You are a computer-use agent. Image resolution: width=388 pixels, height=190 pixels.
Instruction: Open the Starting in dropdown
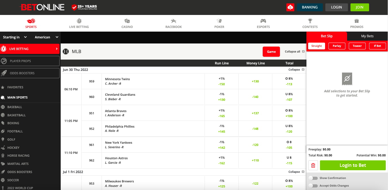click(x=15, y=37)
